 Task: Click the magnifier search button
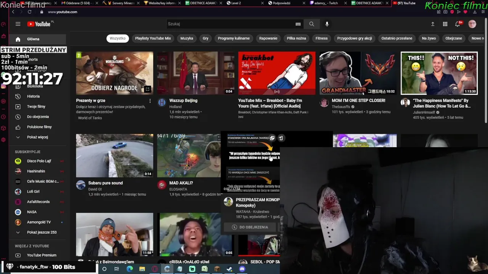311,24
